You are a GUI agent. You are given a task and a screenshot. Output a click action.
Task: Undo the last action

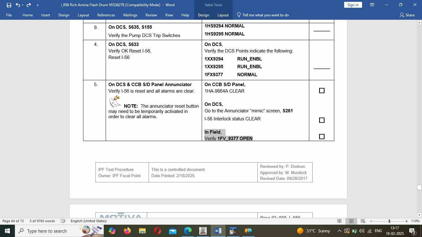(x=18, y=5)
